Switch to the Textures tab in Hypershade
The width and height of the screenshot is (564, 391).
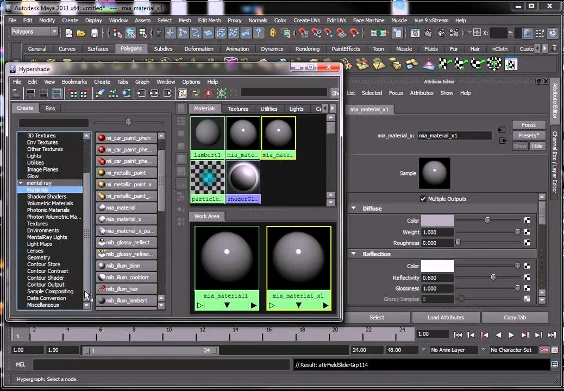[x=238, y=109]
